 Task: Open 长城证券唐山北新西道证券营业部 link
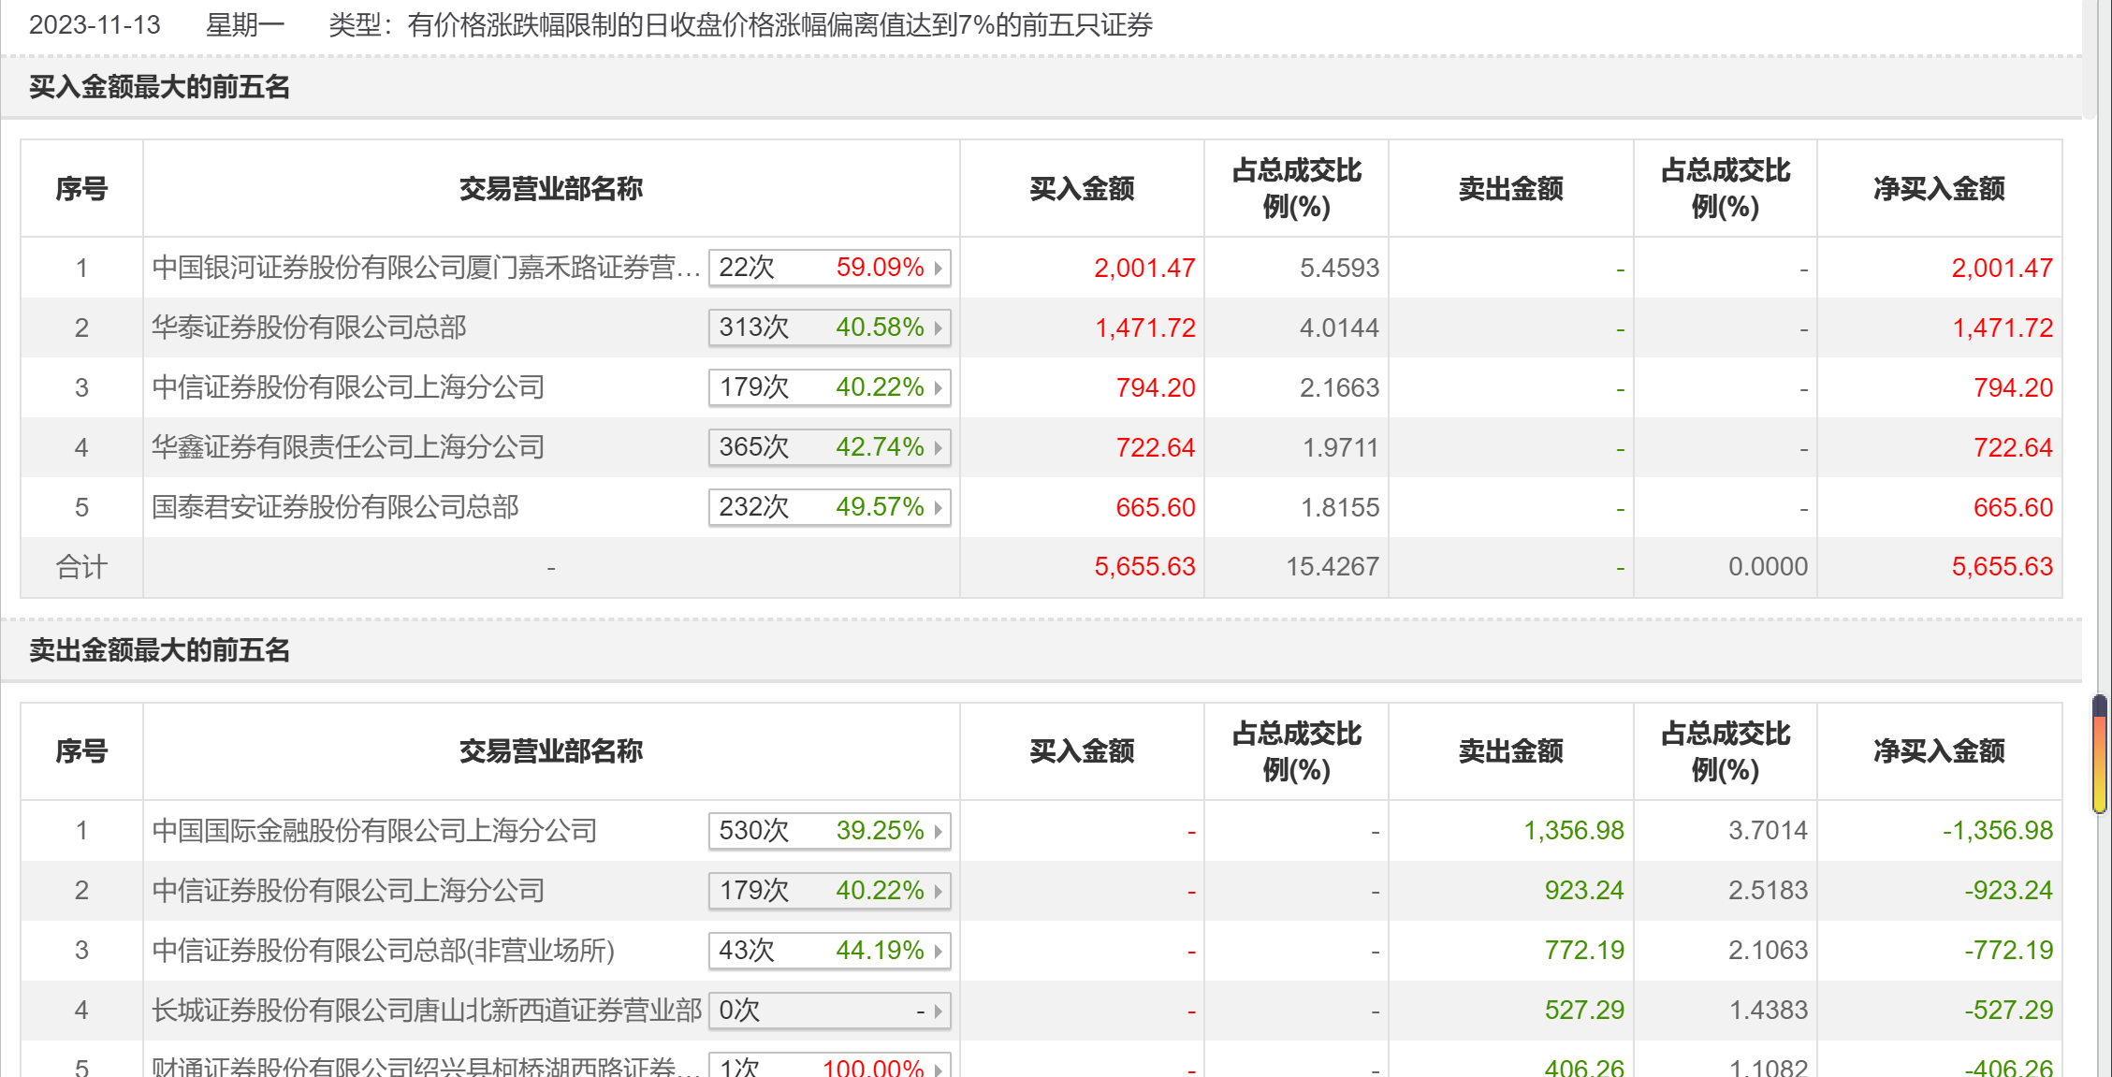427,1011
